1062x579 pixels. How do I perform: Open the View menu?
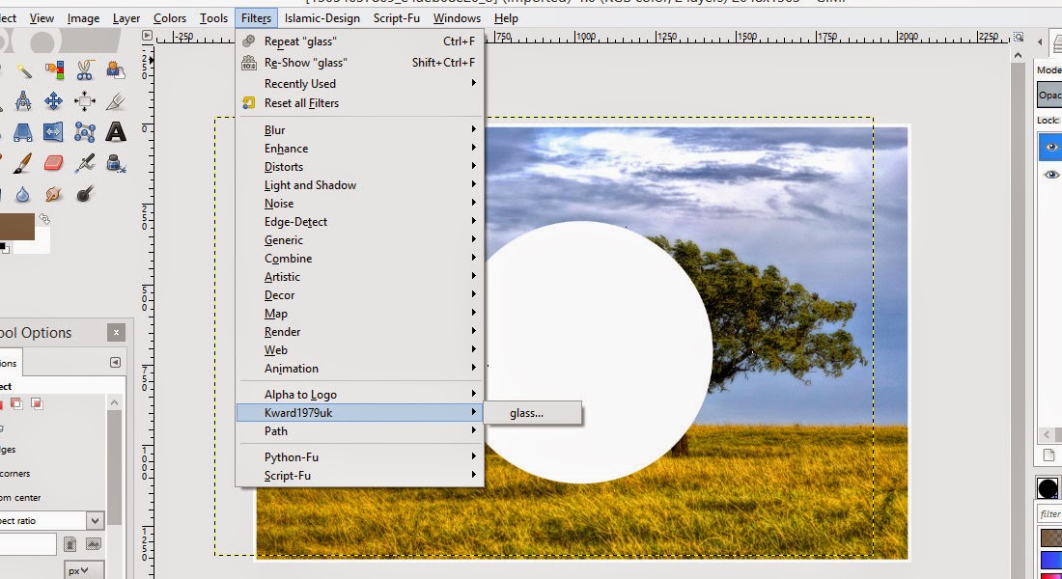coord(42,18)
